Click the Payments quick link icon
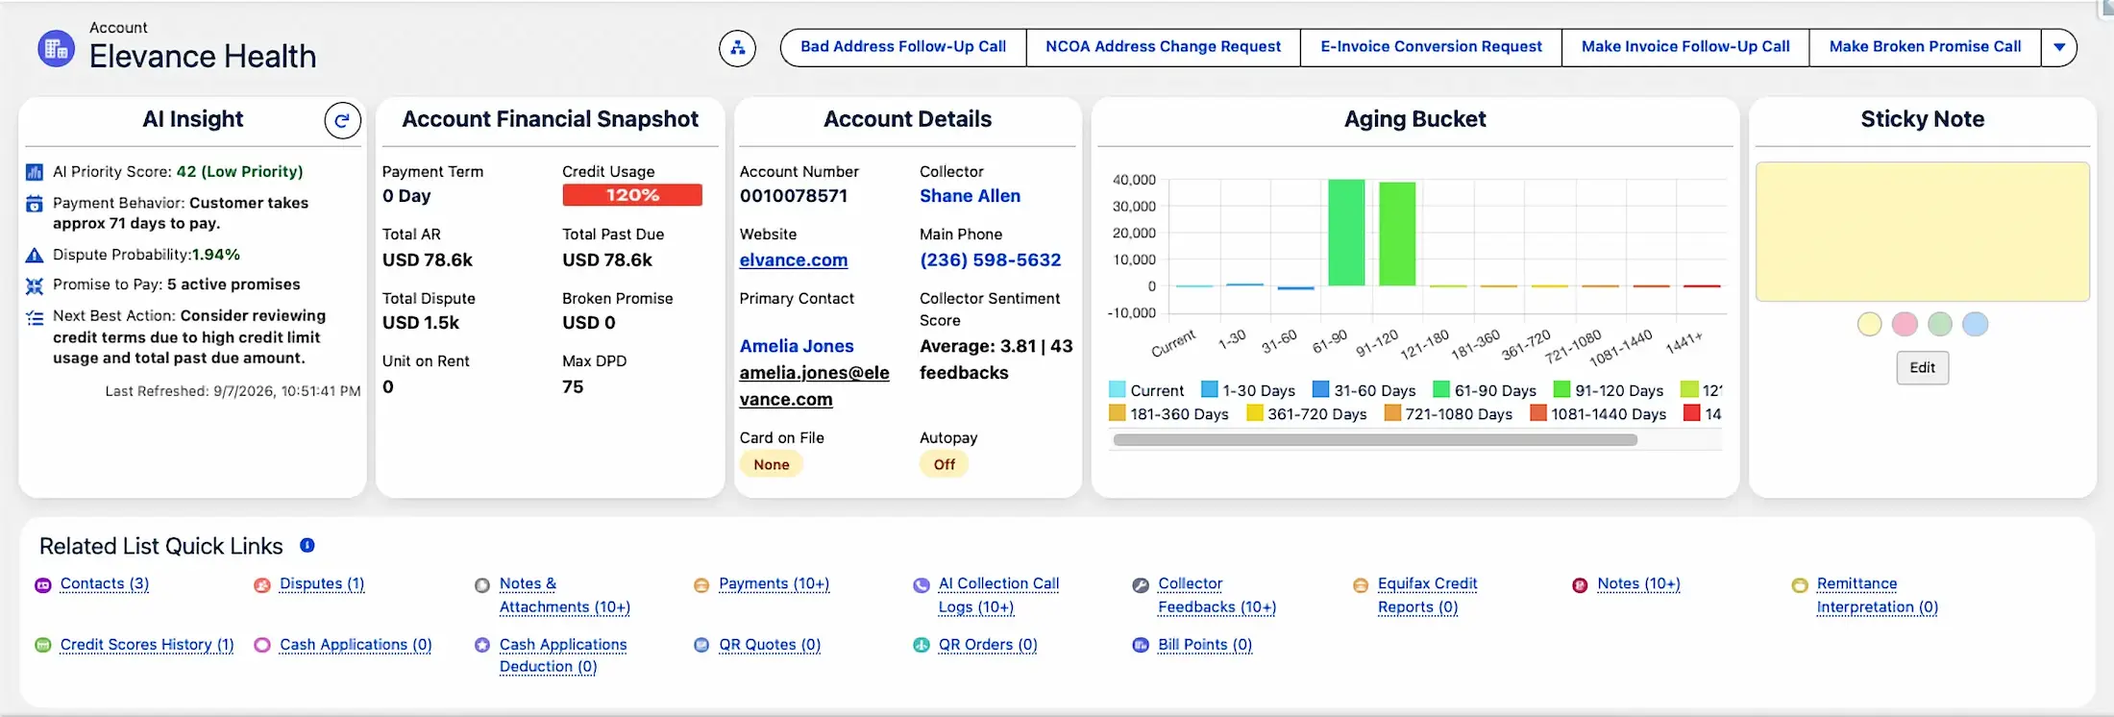This screenshot has height=717, width=2114. [x=701, y=584]
